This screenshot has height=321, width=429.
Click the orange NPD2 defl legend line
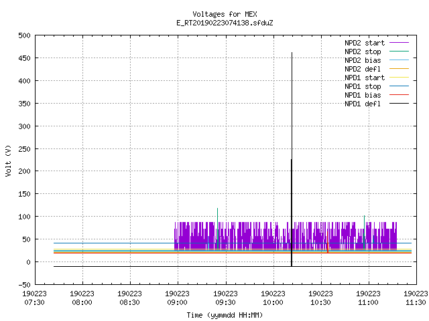click(x=400, y=68)
